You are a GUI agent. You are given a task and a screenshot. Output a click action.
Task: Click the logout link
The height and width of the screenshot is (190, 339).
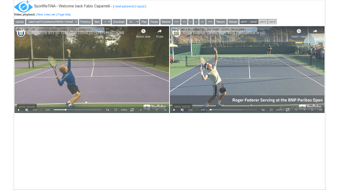click(141, 6)
